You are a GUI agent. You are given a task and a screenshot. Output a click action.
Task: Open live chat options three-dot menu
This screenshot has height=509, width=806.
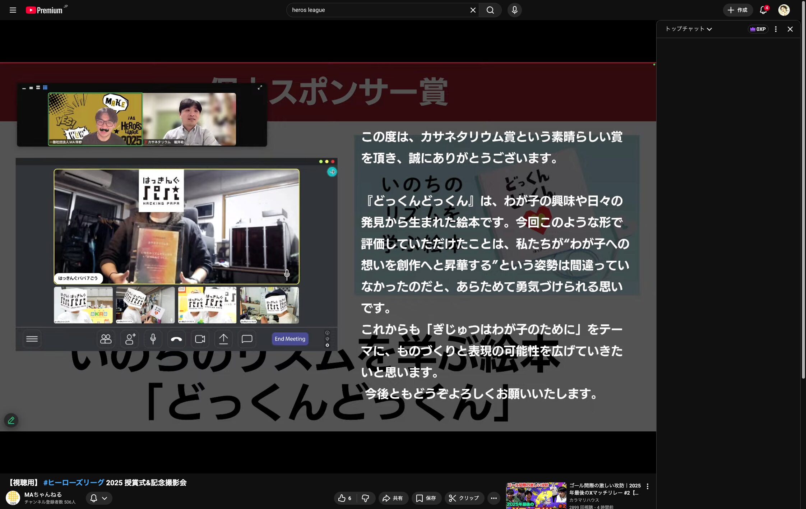coord(775,29)
